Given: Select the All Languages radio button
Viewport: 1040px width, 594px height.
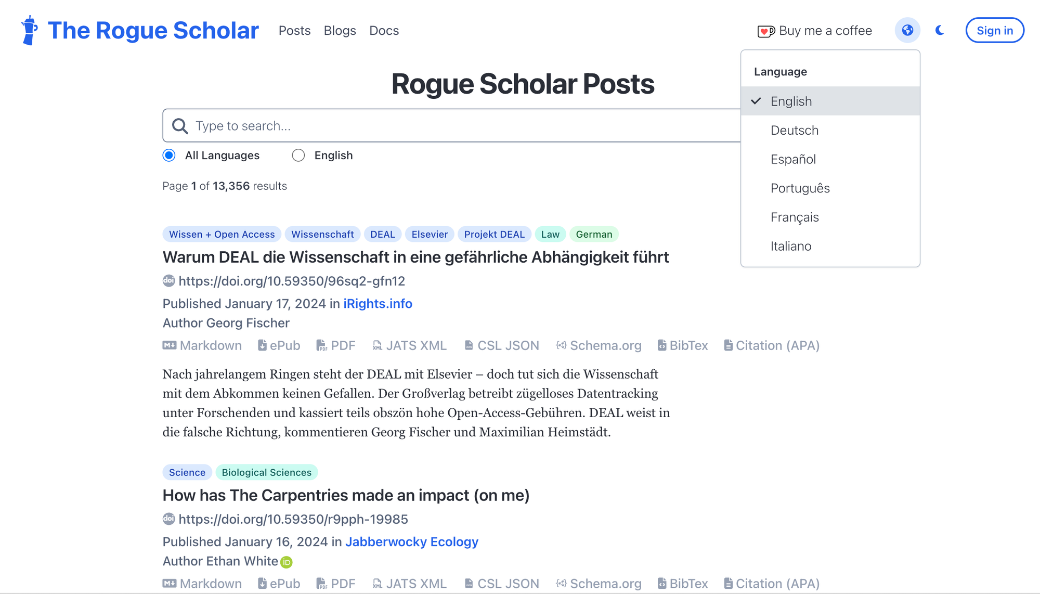Looking at the screenshot, I should point(169,156).
